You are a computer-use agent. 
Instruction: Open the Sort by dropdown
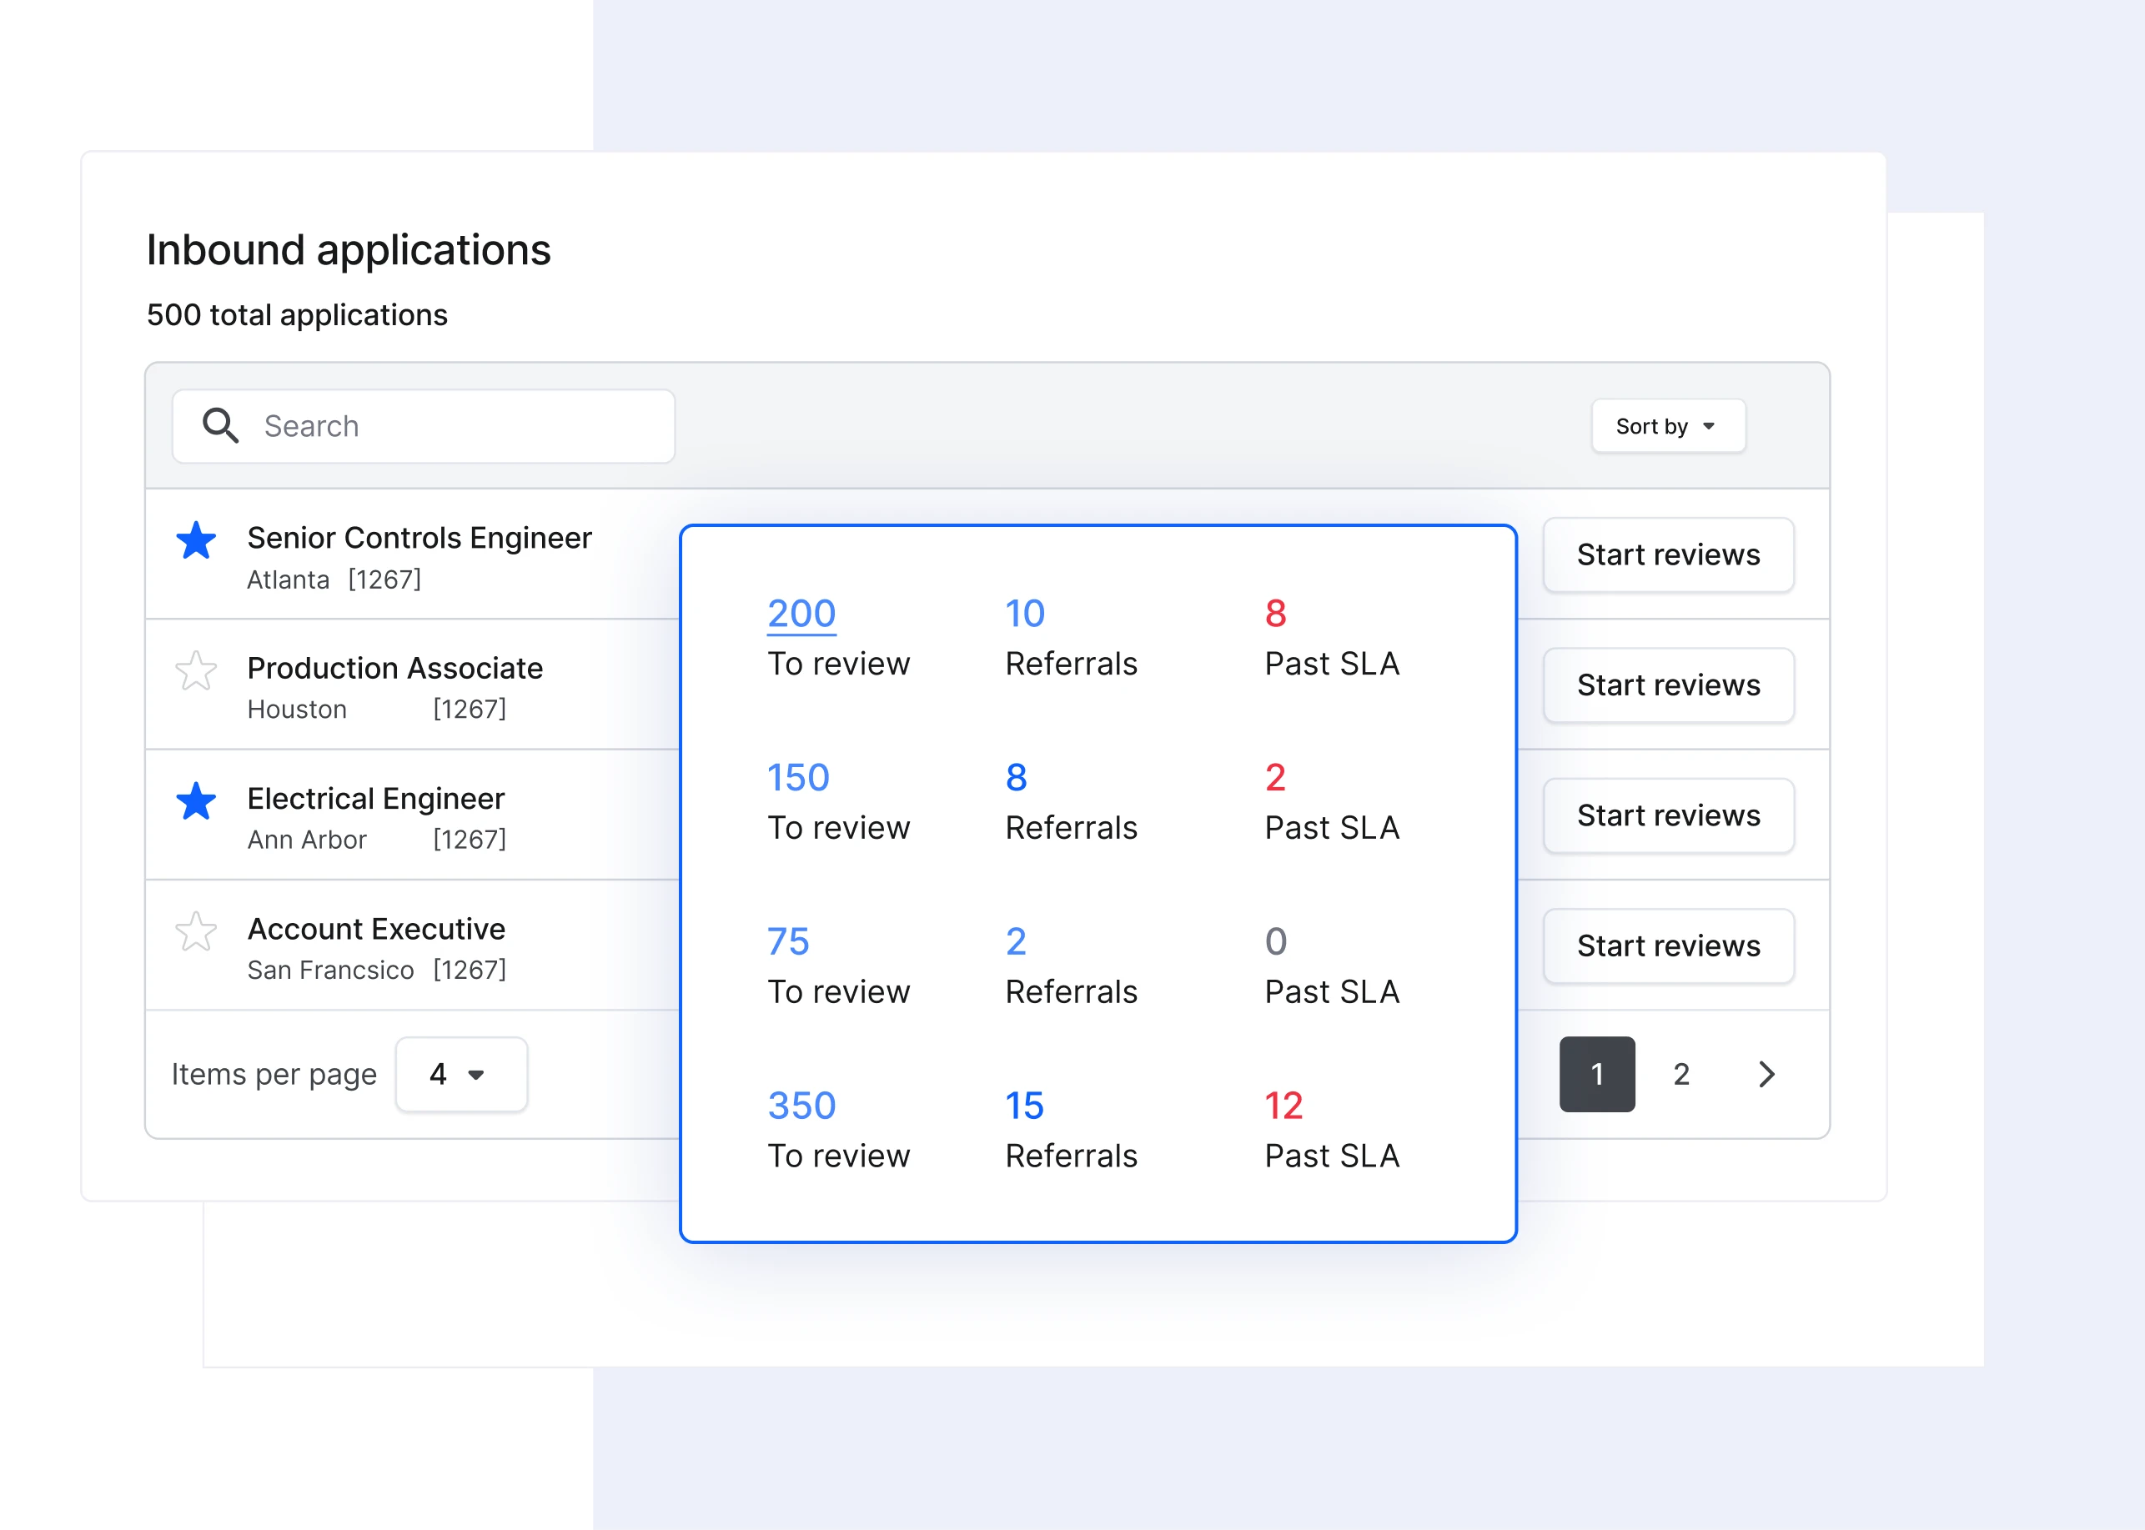(x=1668, y=426)
